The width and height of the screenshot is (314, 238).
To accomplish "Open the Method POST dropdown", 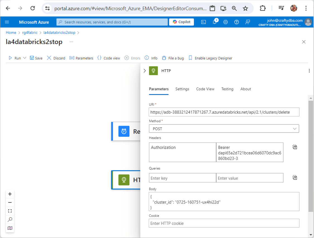I will [x=224, y=129].
